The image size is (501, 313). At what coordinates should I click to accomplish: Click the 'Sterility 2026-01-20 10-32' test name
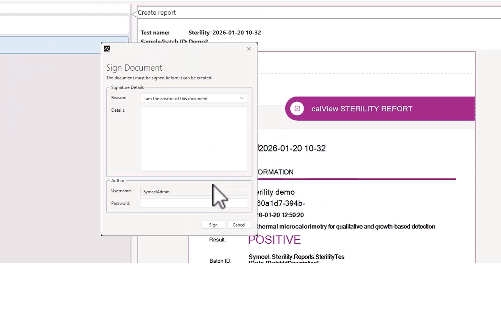click(x=225, y=33)
